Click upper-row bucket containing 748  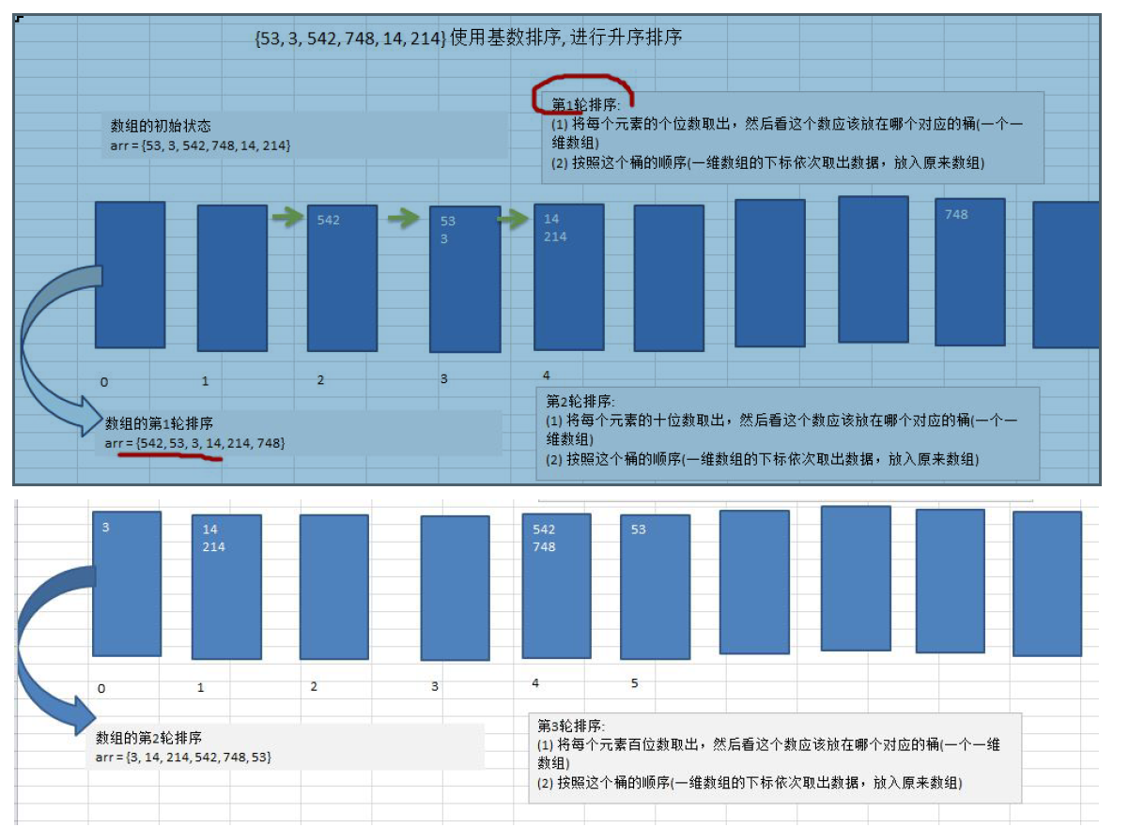click(x=970, y=271)
